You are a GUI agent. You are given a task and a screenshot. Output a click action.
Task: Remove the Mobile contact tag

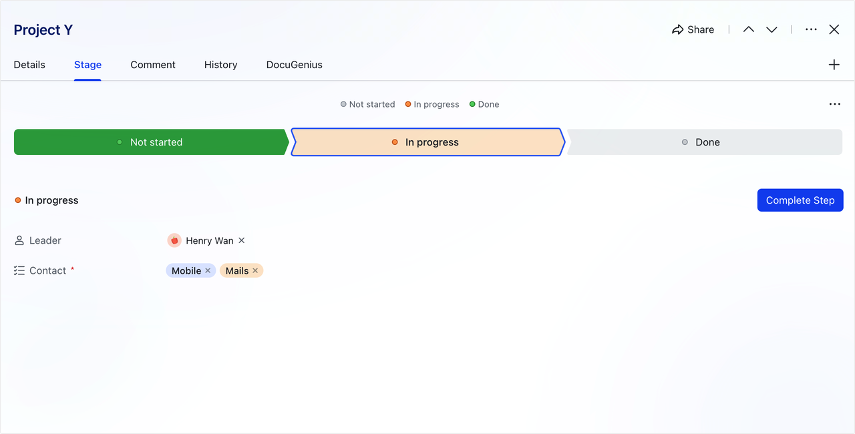208,270
